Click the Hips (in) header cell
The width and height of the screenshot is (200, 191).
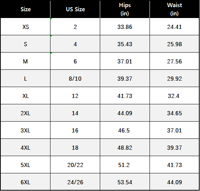pos(125,9)
